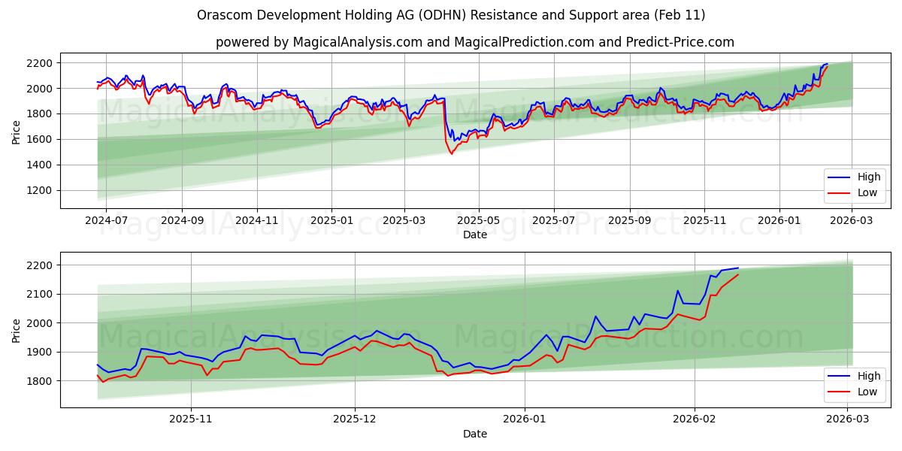Viewport: 902px width, 451px height.
Task: Click the 'Date' axis label under top chart
Action: [x=475, y=235]
